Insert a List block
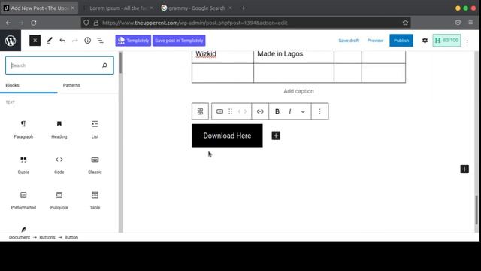 [95, 129]
